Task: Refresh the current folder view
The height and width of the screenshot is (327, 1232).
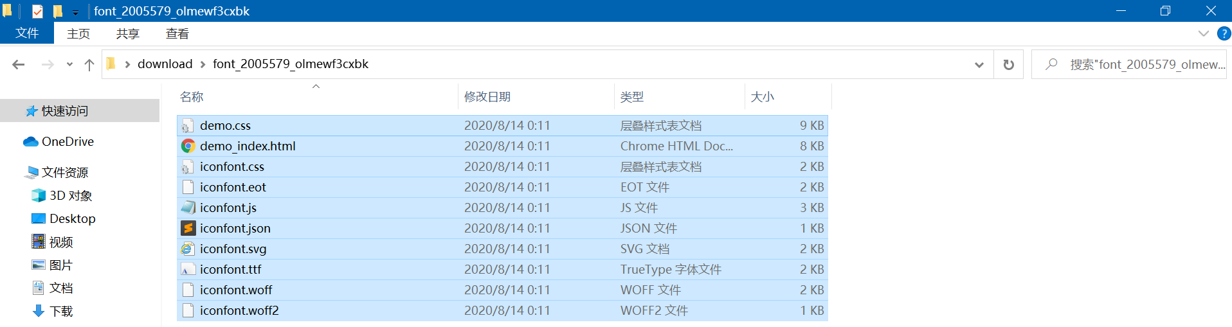Action: 1009,64
